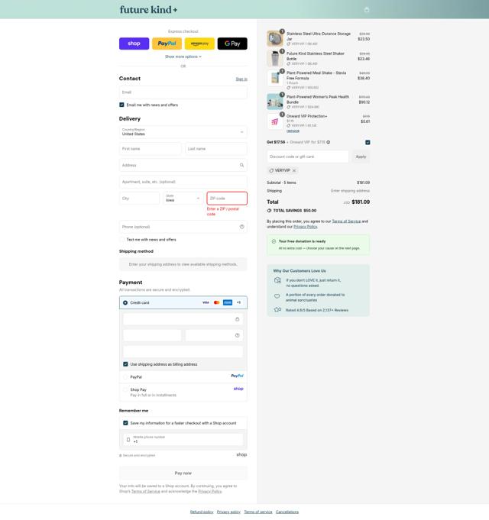Click the address search magnifier icon
The height and width of the screenshot is (520, 489).
[242, 165]
